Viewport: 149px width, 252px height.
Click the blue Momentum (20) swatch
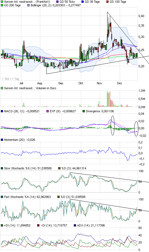[x=2, y=140]
